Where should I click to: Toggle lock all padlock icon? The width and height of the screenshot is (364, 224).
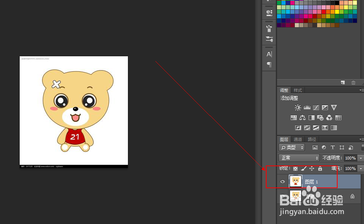coord(320,168)
